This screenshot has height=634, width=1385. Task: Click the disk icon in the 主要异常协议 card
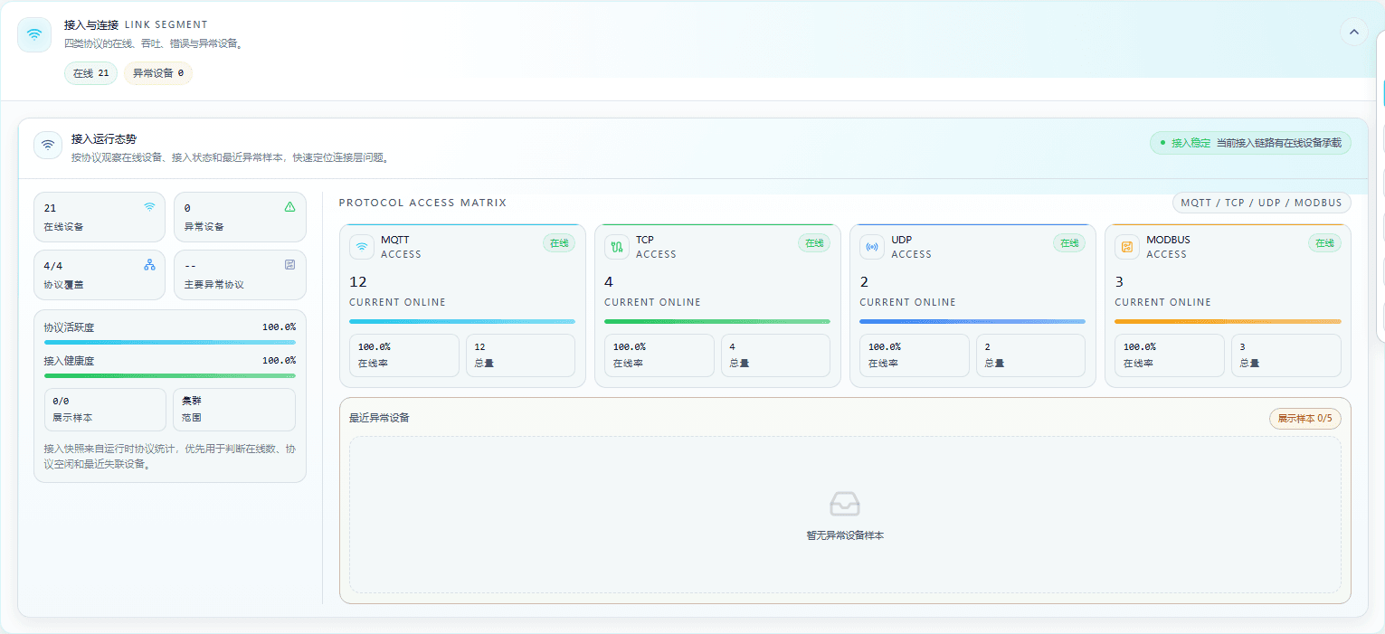pyautogui.click(x=290, y=265)
